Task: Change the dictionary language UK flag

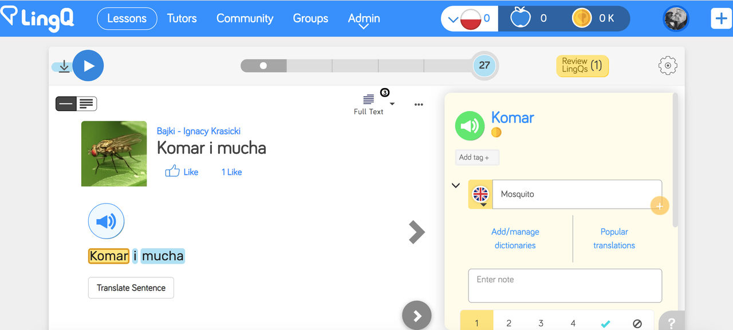Action: [x=480, y=194]
